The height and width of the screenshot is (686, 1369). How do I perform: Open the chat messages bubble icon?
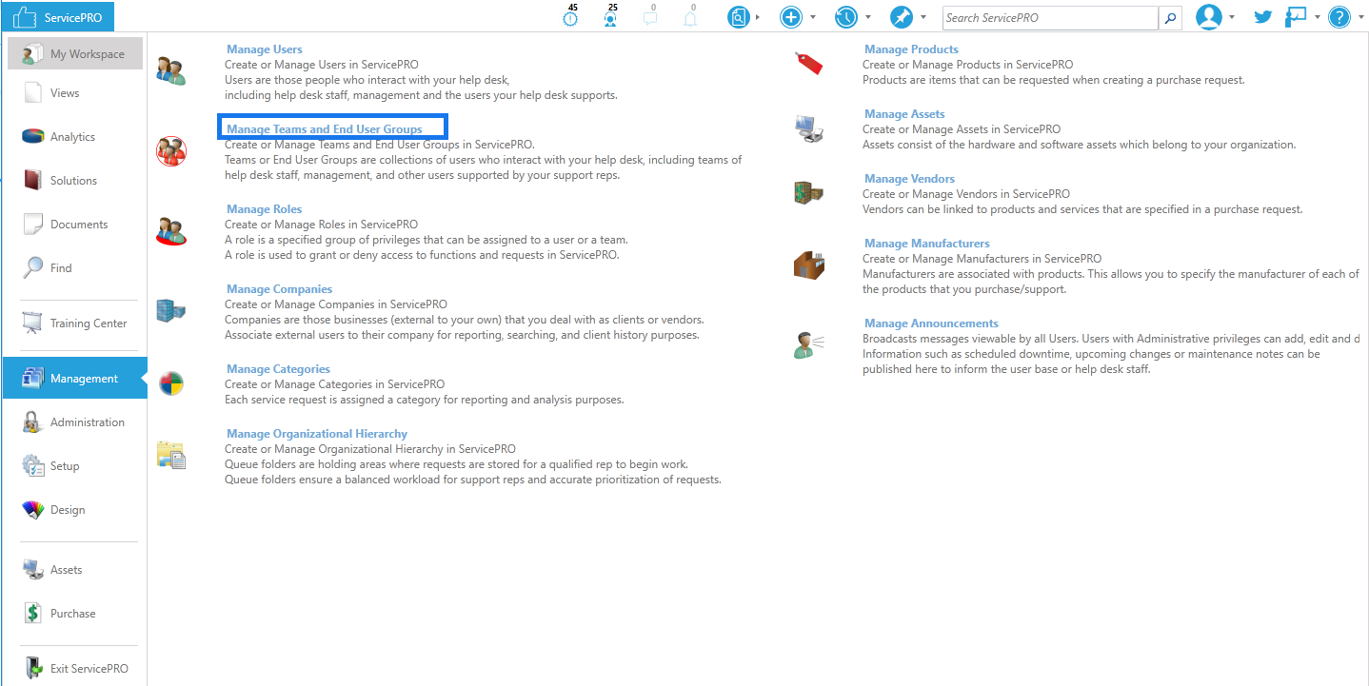pyautogui.click(x=651, y=15)
